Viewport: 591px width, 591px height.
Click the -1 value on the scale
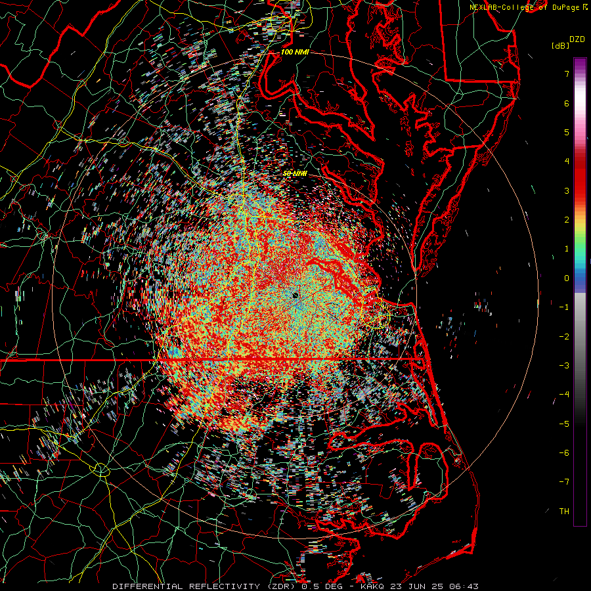tap(564, 307)
